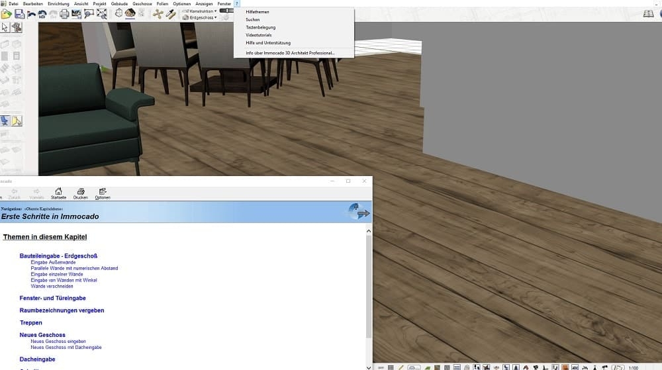
Task: Select the 3D house color view icon
Action: (x=130, y=13)
